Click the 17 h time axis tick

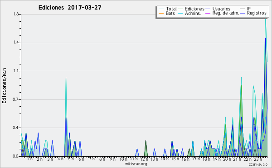pos(196,159)
